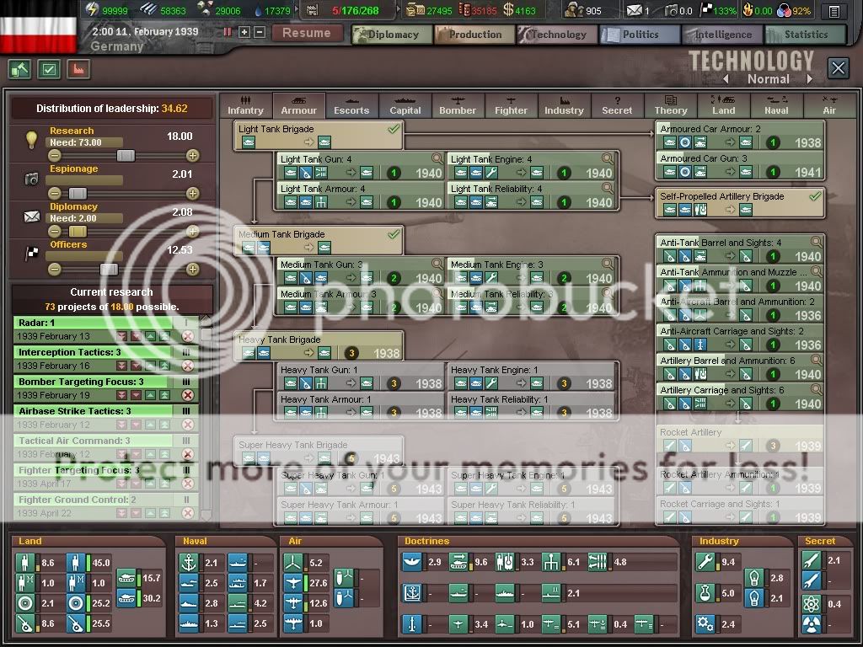Image resolution: width=863 pixels, height=647 pixels.
Task: Move Interception Tactics up in the queue
Action: point(150,366)
